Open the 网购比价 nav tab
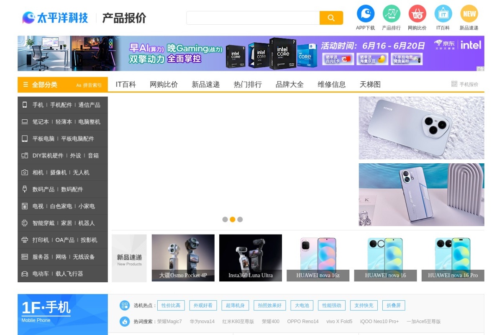 coord(164,85)
